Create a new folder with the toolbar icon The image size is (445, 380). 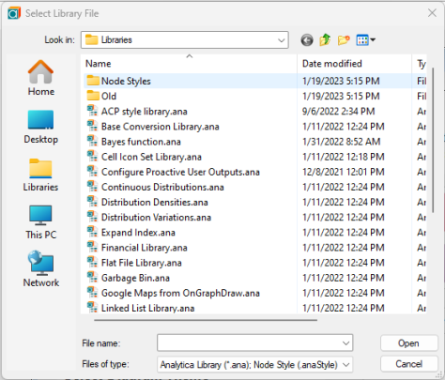pyautogui.click(x=344, y=40)
